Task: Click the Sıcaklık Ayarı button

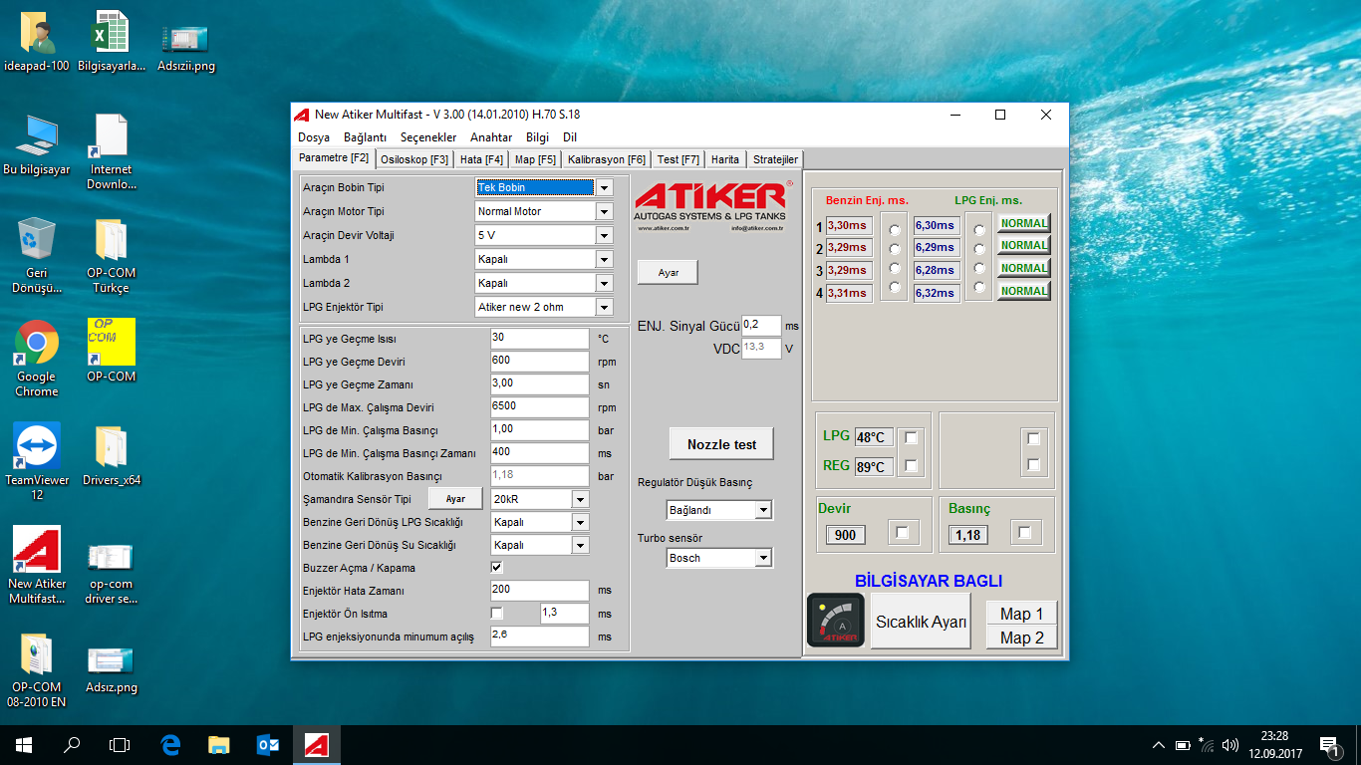Action: 921,622
